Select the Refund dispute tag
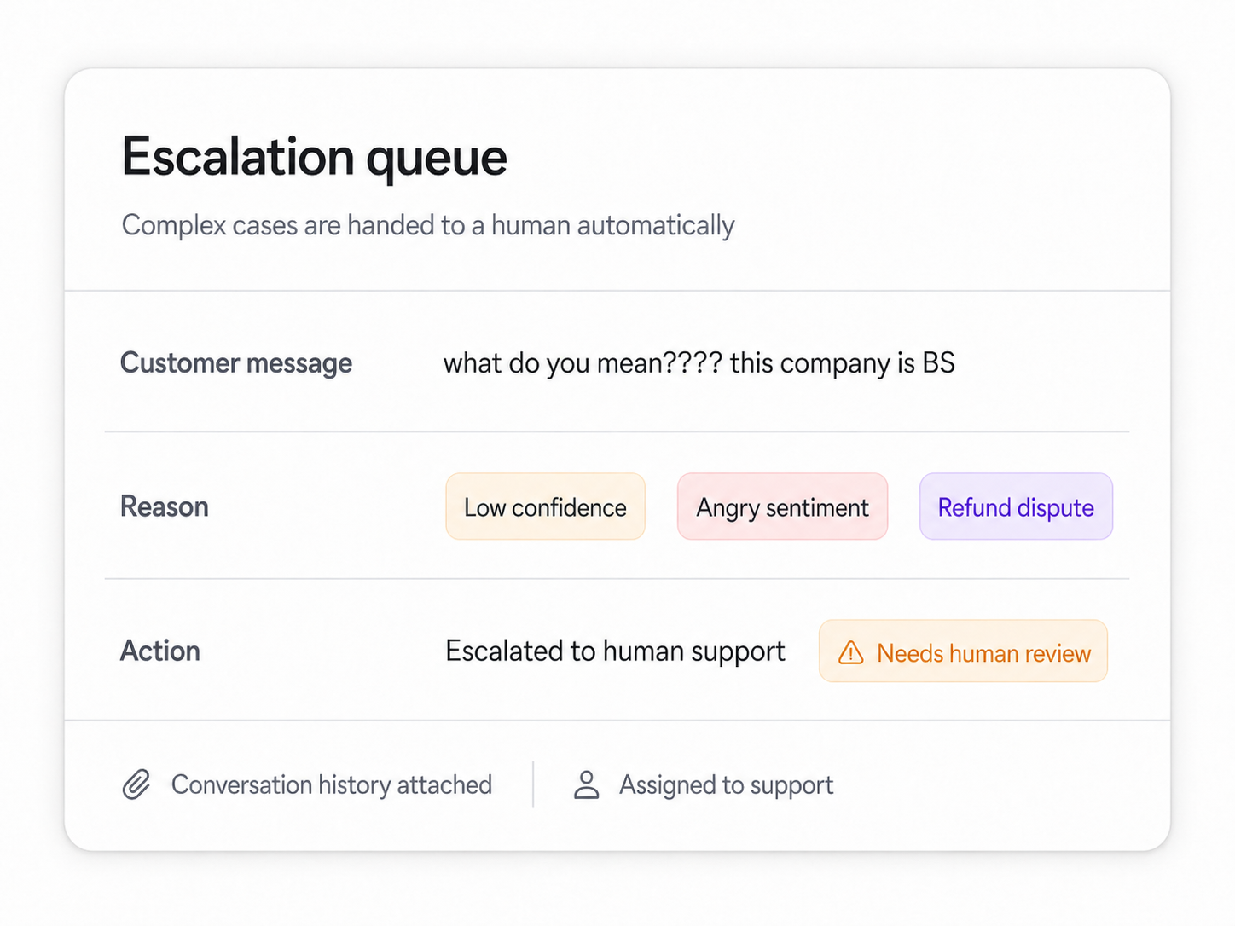1235x926 pixels. click(x=1016, y=506)
